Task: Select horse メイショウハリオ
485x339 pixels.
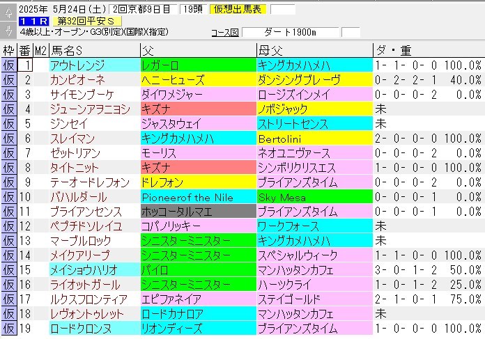Action: click(95, 270)
